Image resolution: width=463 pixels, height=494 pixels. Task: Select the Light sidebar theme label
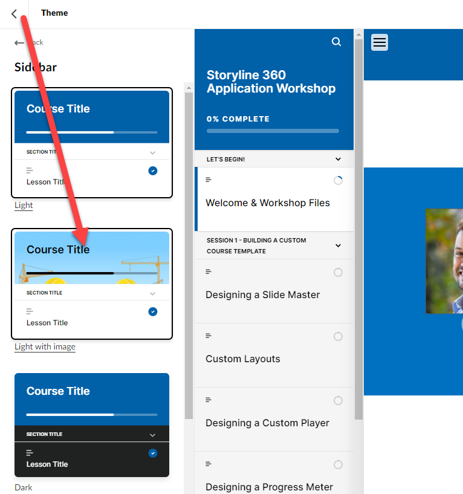[x=24, y=206]
